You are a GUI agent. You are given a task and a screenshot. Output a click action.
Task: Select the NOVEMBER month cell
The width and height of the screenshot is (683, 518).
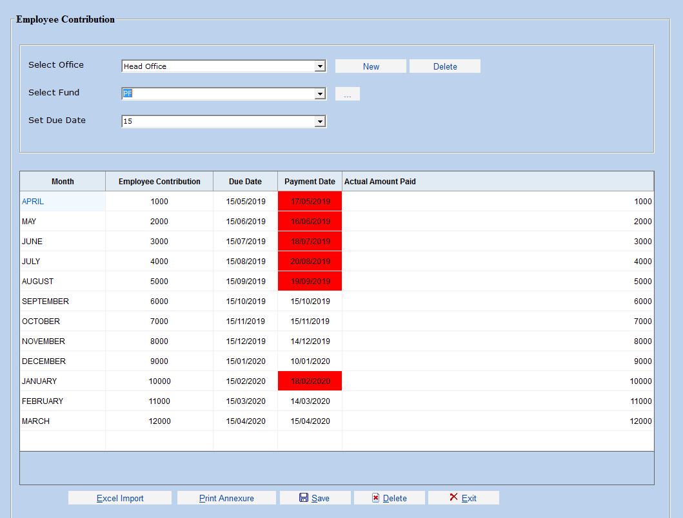[x=63, y=341]
